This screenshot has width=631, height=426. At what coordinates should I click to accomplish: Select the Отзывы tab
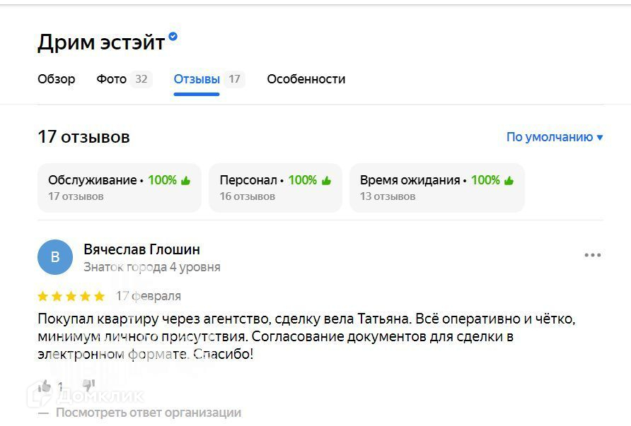pos(197,79)
